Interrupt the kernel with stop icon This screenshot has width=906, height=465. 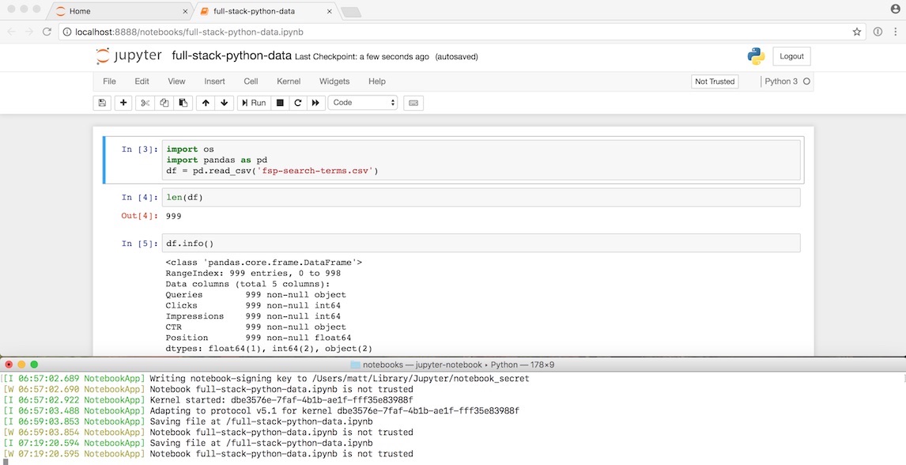280,102
